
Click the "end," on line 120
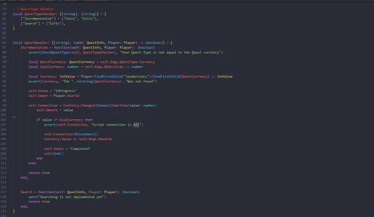click(x=24, y=207)
